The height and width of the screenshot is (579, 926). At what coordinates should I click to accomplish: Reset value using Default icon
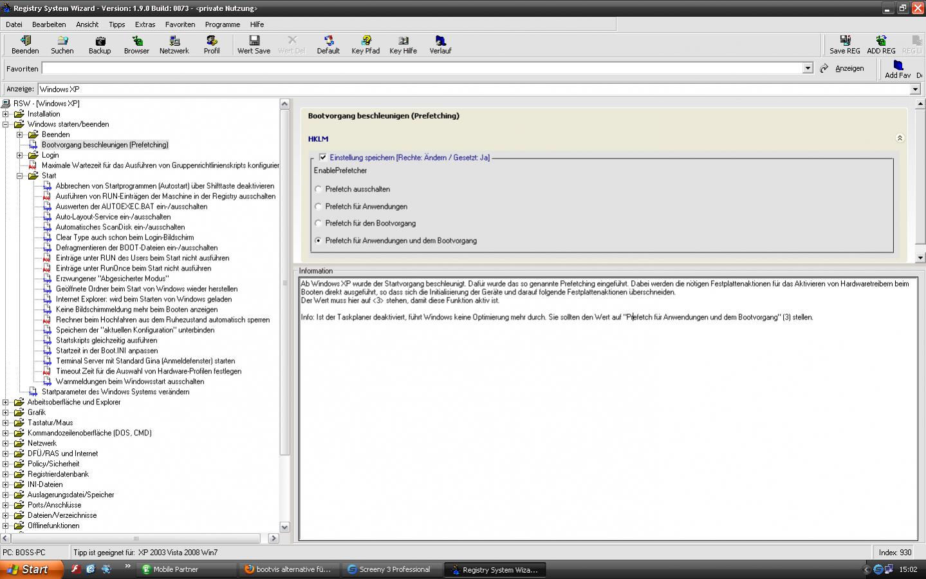[328, 45]
